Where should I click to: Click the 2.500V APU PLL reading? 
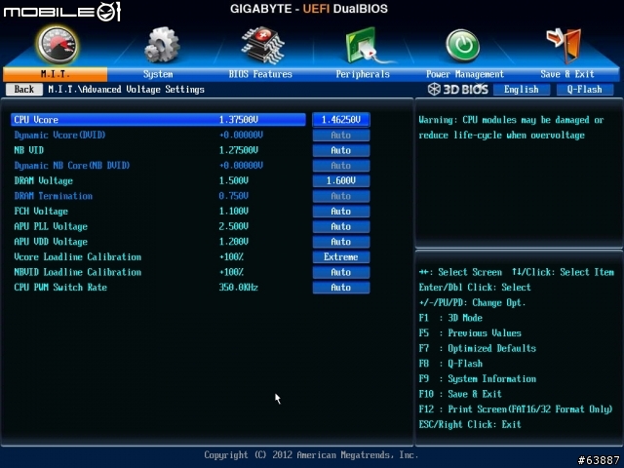pyautogui.click(x=234, y=226)
